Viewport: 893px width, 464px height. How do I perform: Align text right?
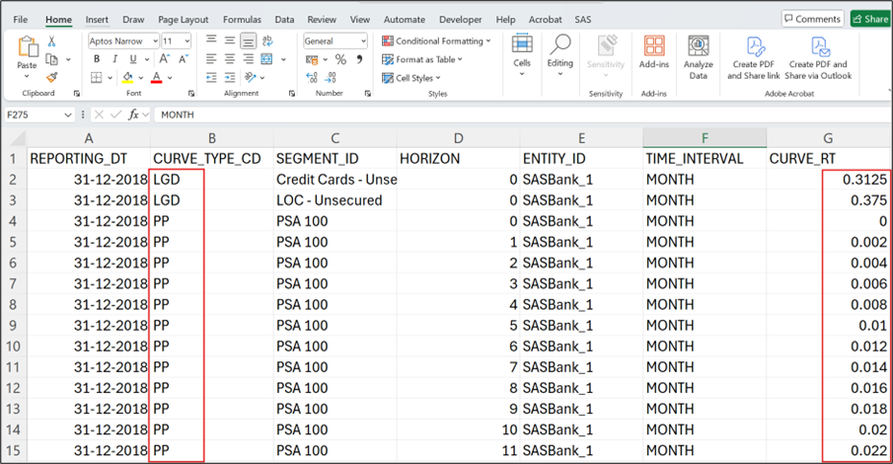tap(249, 58)
